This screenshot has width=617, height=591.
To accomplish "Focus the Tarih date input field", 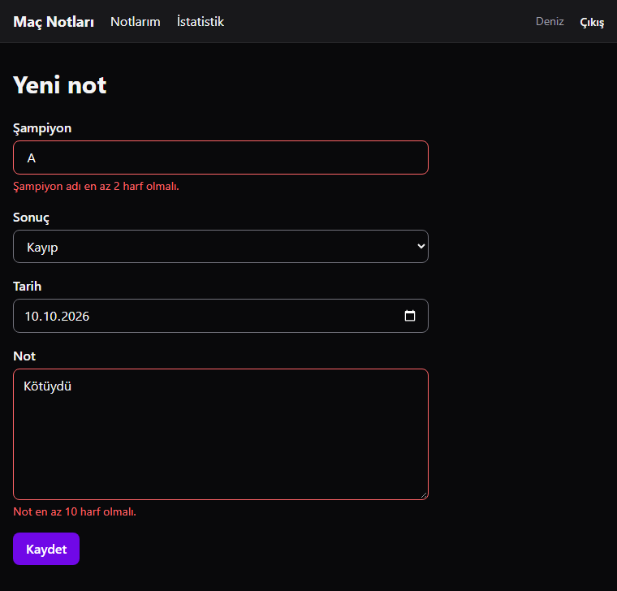I will (220, 316).
